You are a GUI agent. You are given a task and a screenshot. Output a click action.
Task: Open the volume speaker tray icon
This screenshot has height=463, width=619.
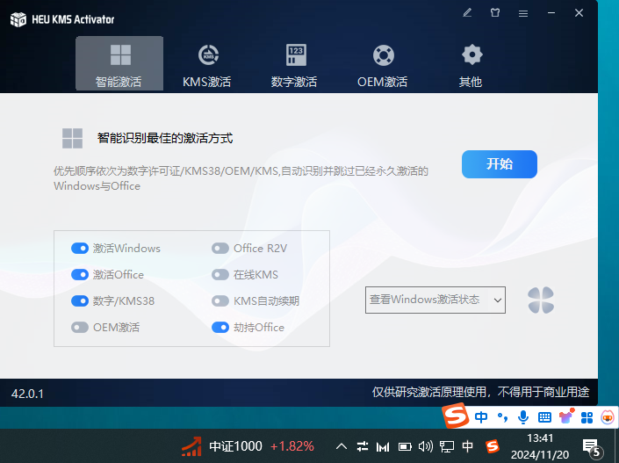click(426, 447)
